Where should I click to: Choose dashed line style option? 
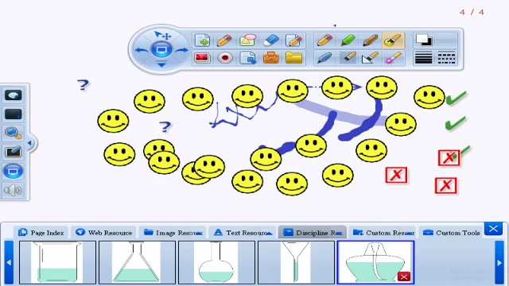[x=447, y=58]
